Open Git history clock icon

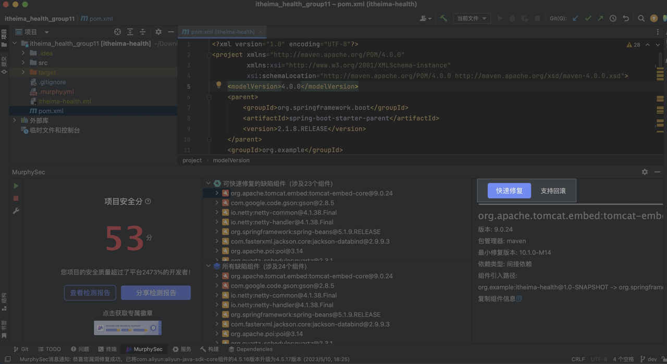point(613,18)
